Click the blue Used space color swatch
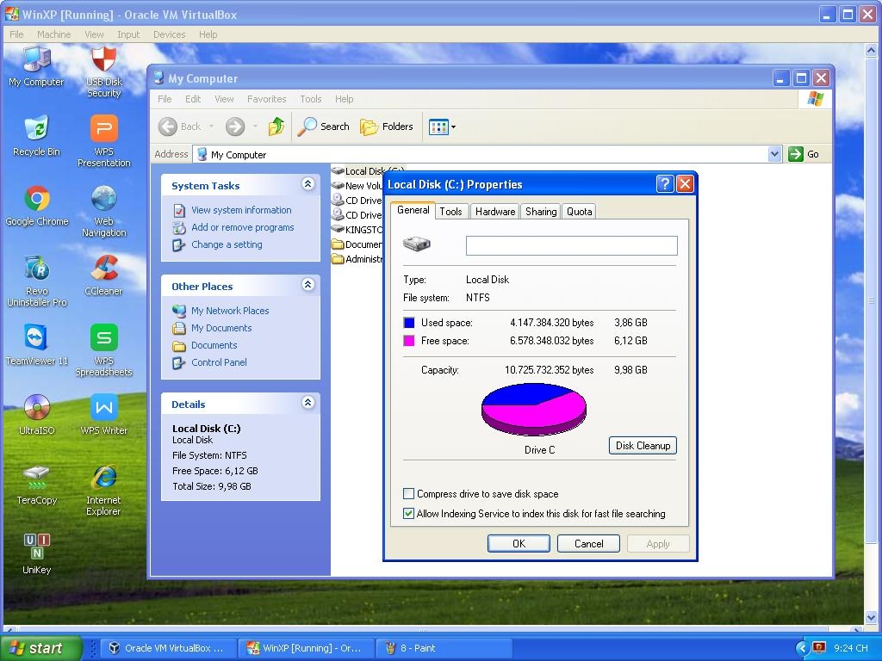Image resolution: width=882 pixels, height=661 pixels. coord(409,323)
